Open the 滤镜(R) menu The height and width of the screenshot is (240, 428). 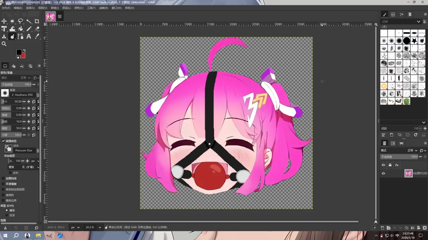(103, 8)
